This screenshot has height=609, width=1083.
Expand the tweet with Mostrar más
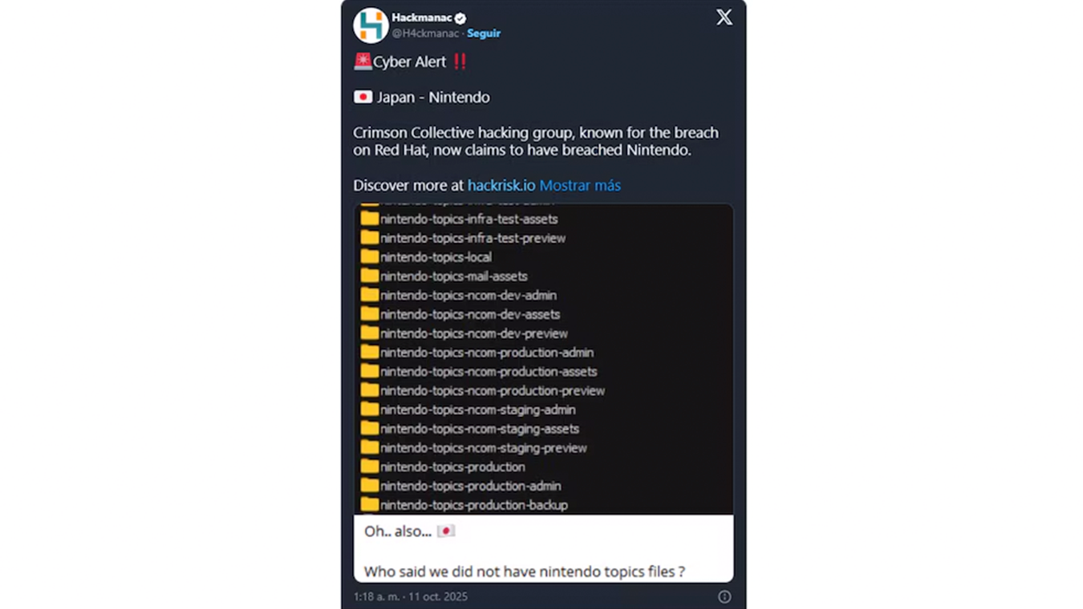(x=580, y=186)
